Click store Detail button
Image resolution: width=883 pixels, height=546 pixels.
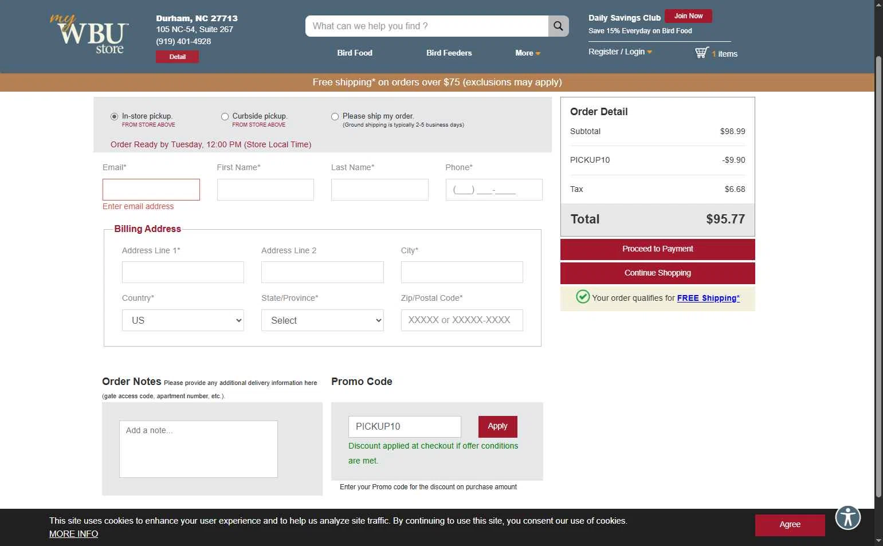pyautogui.click(x=177, y=57)
